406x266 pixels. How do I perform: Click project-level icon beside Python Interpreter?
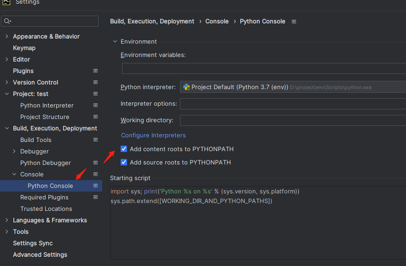coord(95,105)
